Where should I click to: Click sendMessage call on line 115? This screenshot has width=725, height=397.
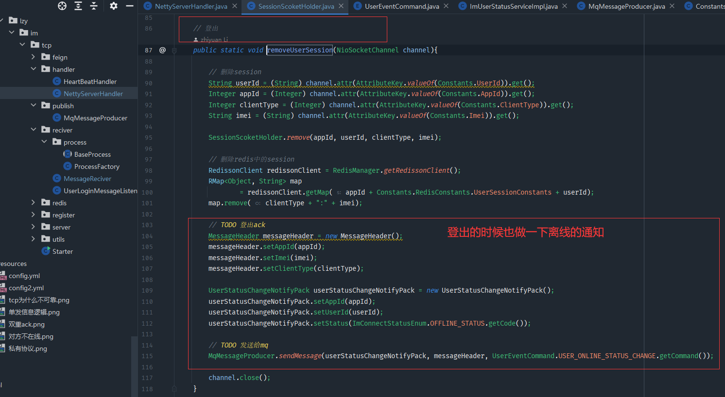300,356
